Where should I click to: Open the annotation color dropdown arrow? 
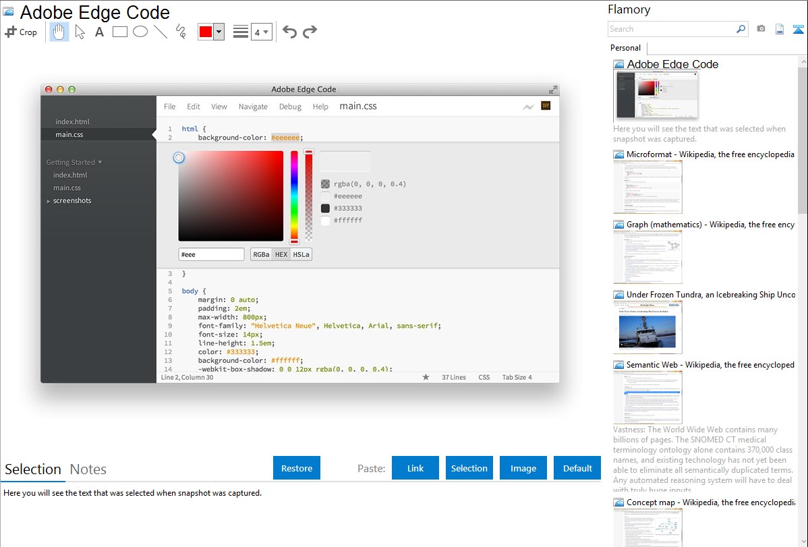coord(219,32)
